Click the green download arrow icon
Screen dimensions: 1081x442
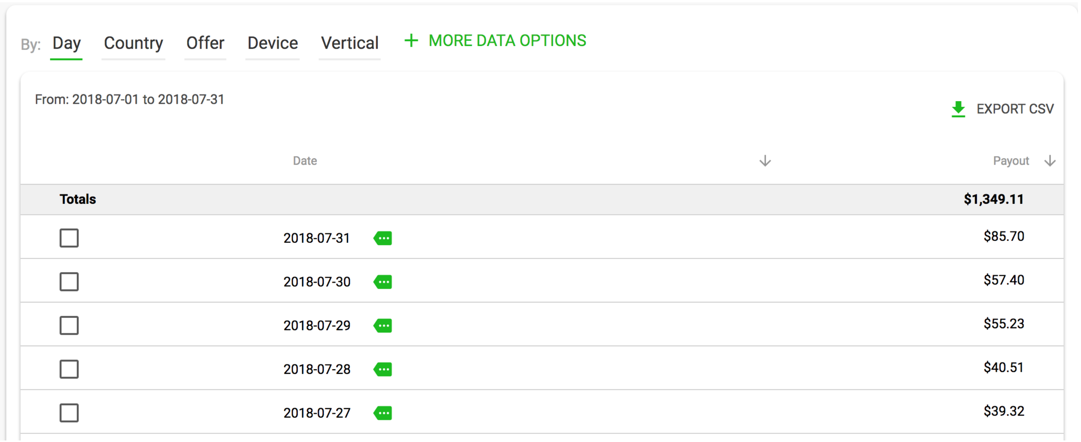point(958,109)
